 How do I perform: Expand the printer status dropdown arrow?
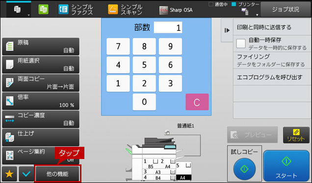pos(257,15)
